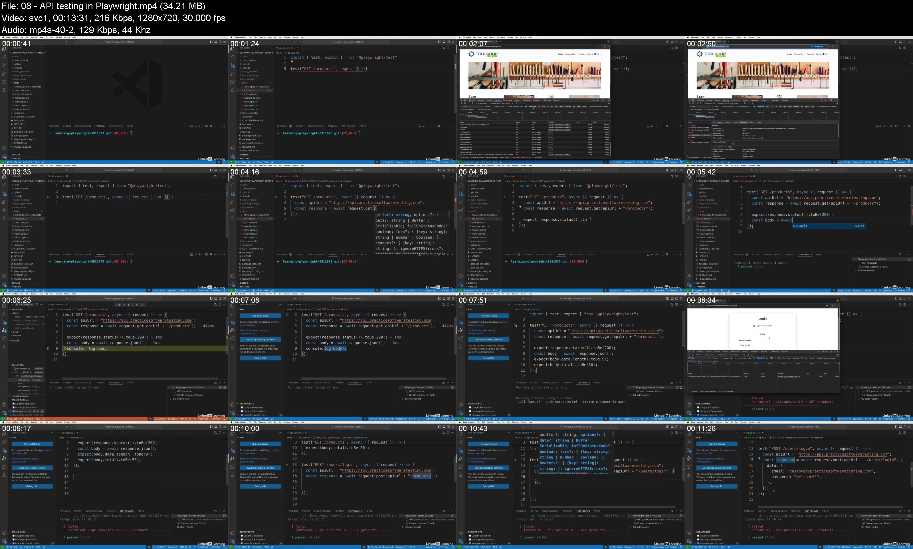Select DEBUG CONSOLE tab in the 00:11:26 frame
The height and width of the screenshot is (549, 913).
(x=779, y=511)
